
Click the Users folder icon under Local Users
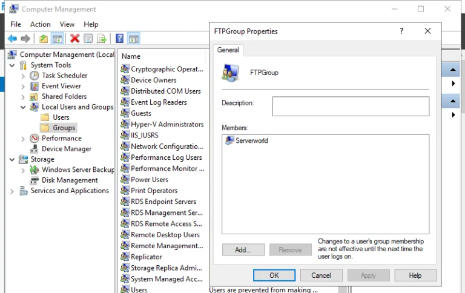coord(45,117)
